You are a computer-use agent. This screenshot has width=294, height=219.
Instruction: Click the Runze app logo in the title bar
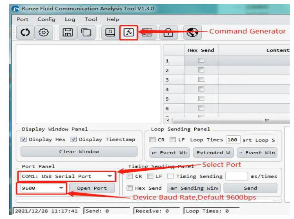(15, 9)
